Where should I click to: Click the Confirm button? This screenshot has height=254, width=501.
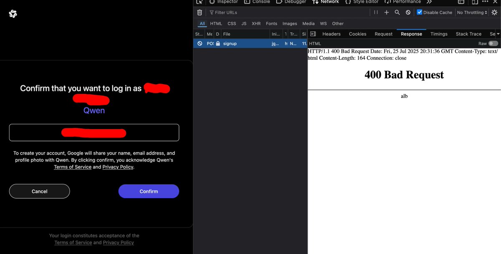pos(149,191)
